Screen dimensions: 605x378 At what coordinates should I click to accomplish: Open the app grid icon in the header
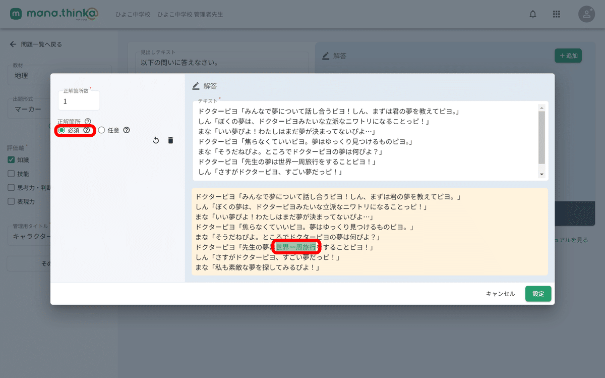point(557,14)
